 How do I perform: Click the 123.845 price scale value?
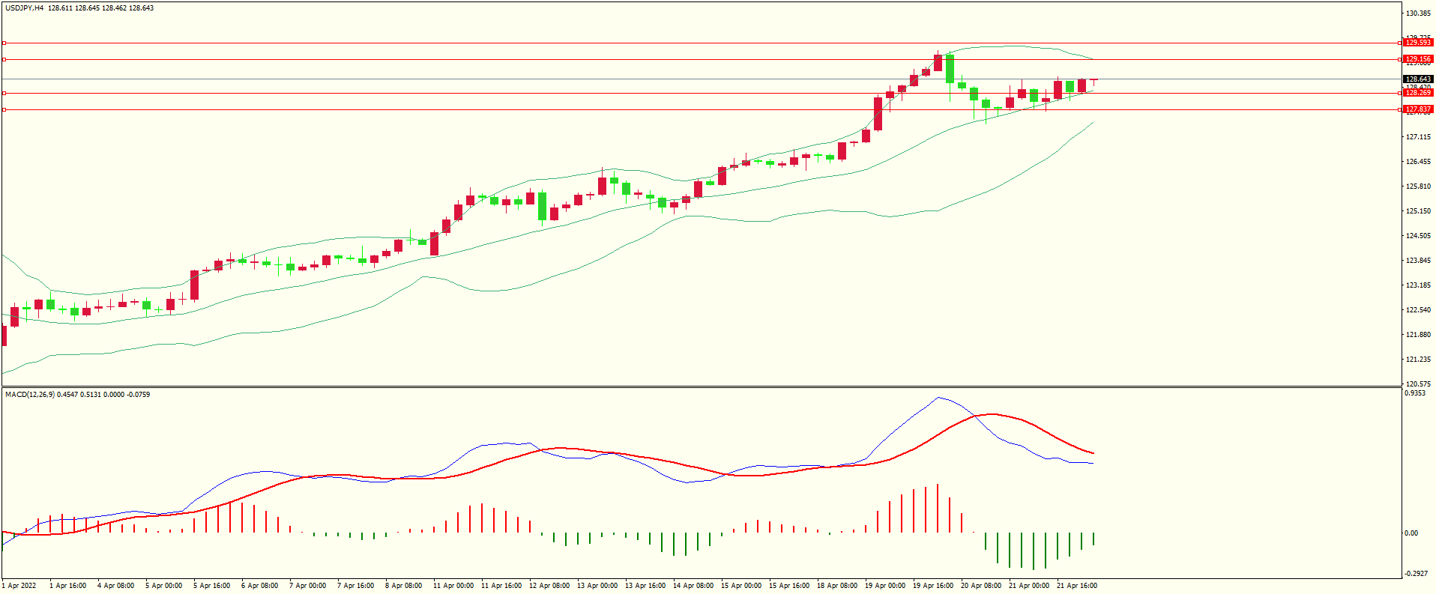pyautogui.click(x=1419, y=261)
